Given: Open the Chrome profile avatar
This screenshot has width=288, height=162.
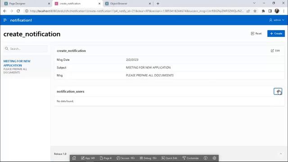Looking at the screenshot, I should [277, 11].
